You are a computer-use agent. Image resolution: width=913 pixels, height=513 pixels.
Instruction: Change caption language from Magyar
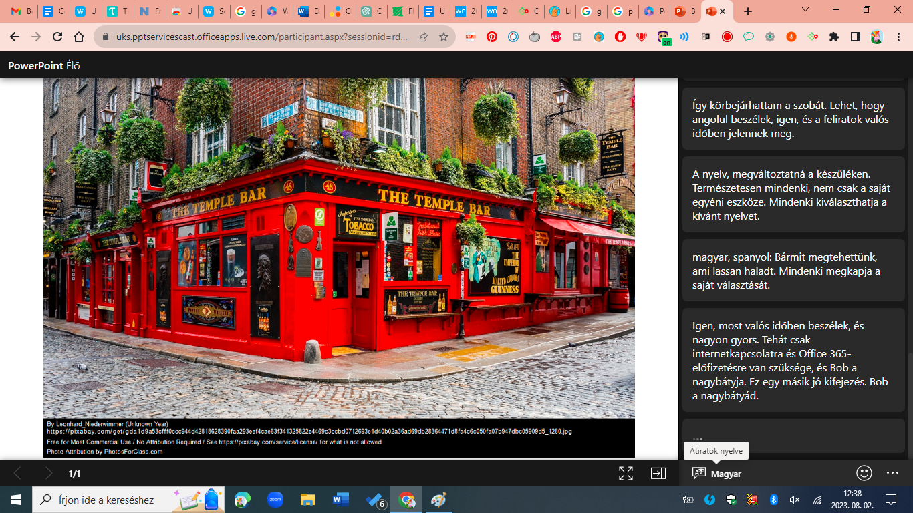(x=717, y=474)
